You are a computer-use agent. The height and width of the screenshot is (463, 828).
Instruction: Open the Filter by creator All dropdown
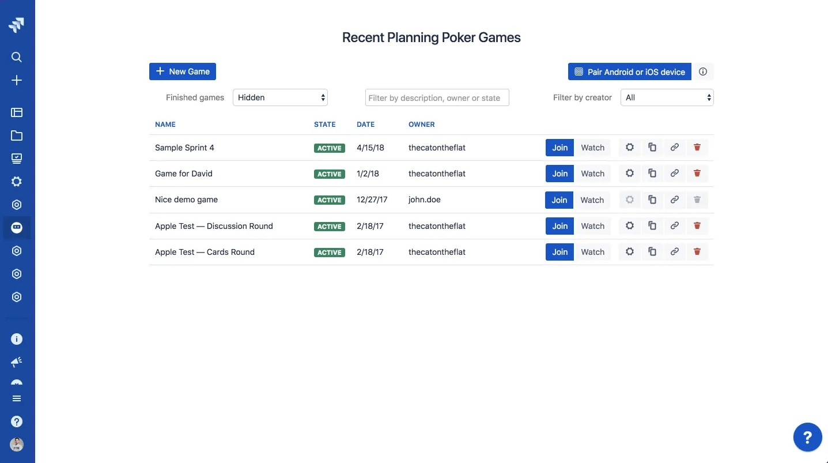point(666,97)
